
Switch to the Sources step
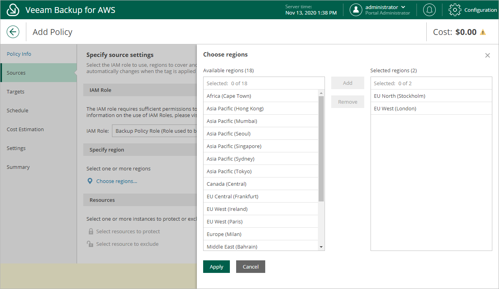[x=39, y=73]
